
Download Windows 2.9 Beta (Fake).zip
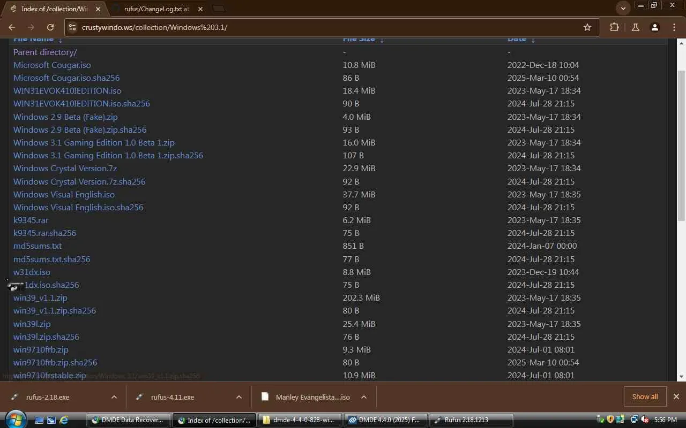click(65, 117)
